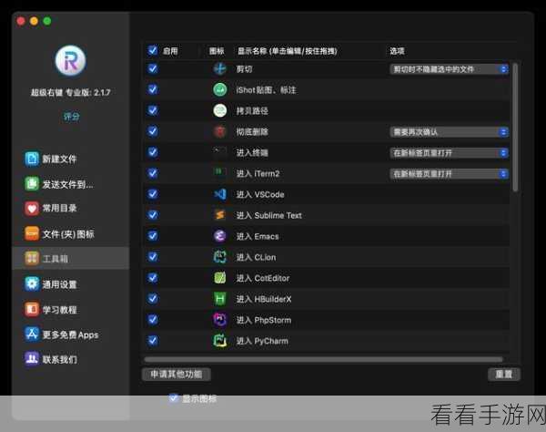The width and height of the screenshot is (546, 432).
Task: Click the 学习教程 book icon
Action: coord(32,309)
